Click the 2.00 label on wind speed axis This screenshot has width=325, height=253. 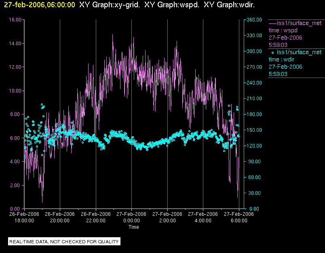coord(16,185)
